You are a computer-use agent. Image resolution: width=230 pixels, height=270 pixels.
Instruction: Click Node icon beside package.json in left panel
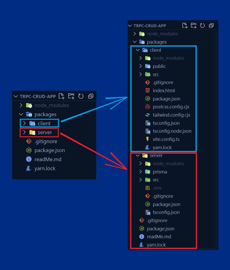pyautogui.click(x=29, y=150)
